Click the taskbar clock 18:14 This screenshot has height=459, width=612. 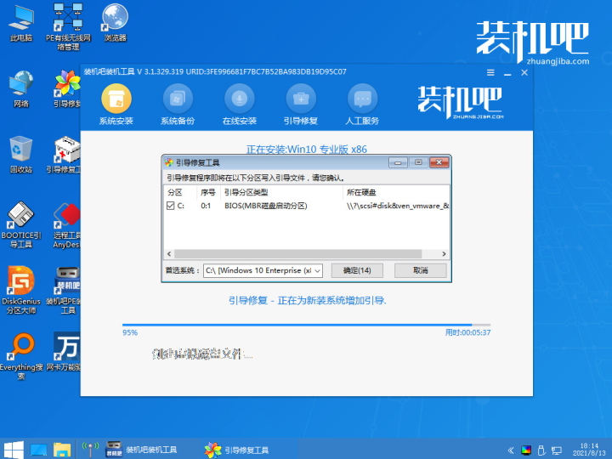589,450
